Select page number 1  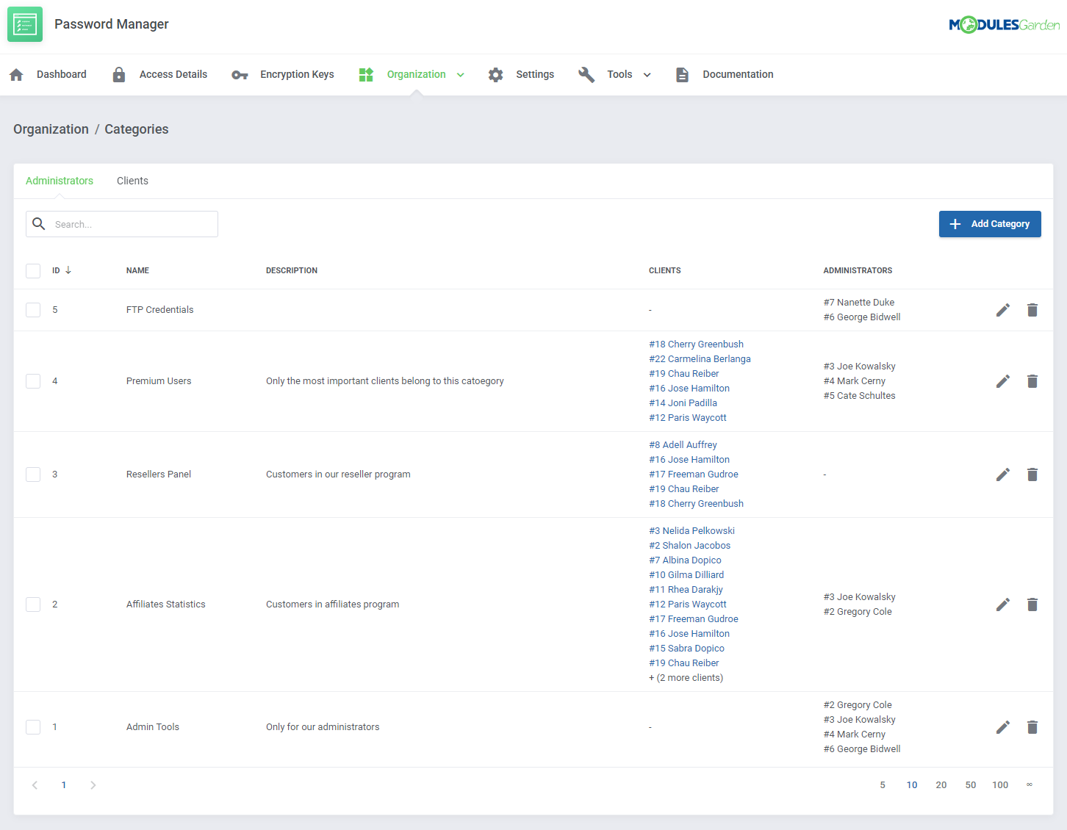64,785
